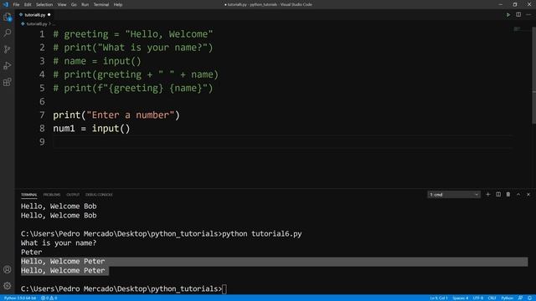Change end-of-line sequence CRLF
Screen dimensions: 536x301
(x=492, y=298)
